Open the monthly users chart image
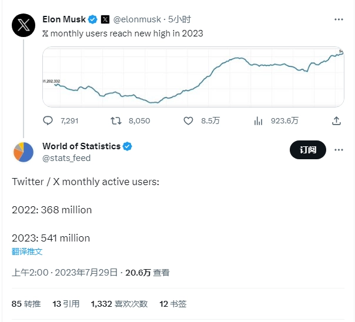 pos(193,77)
